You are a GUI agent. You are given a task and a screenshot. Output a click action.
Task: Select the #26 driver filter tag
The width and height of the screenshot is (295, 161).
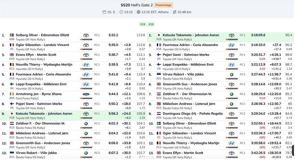(x=151, y=24)
